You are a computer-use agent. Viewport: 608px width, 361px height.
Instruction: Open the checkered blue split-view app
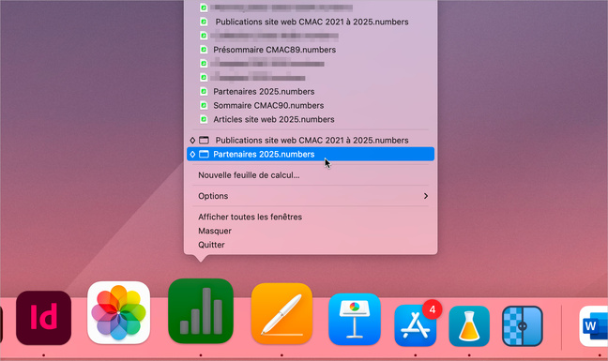[x=523, y=325]
